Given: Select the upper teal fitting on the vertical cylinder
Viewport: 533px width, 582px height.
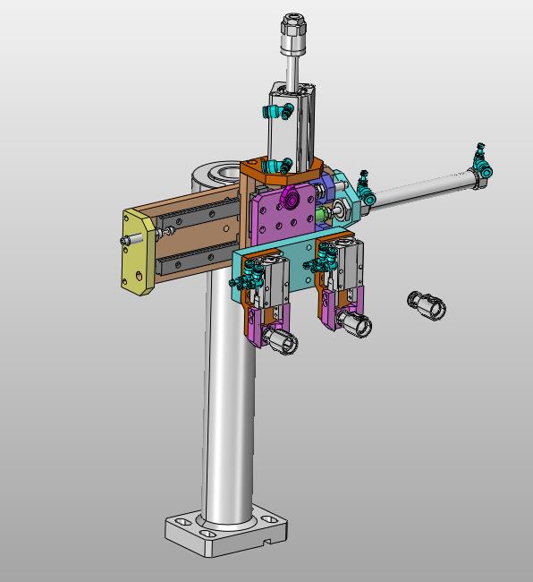Looking at the screenshot, I should [x=278, y=111].
